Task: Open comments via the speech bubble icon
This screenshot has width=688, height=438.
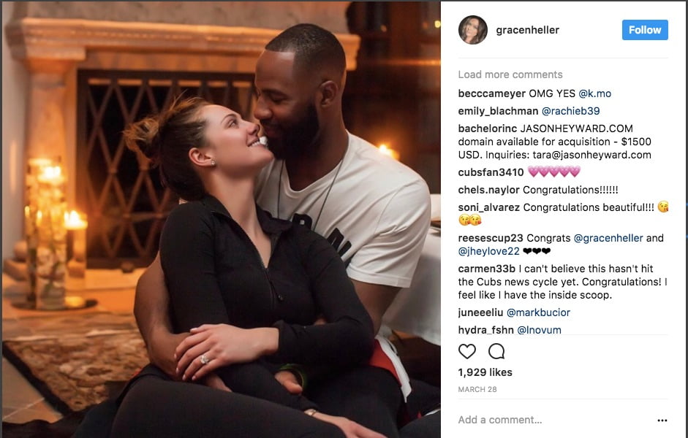Action: (496, 351)
